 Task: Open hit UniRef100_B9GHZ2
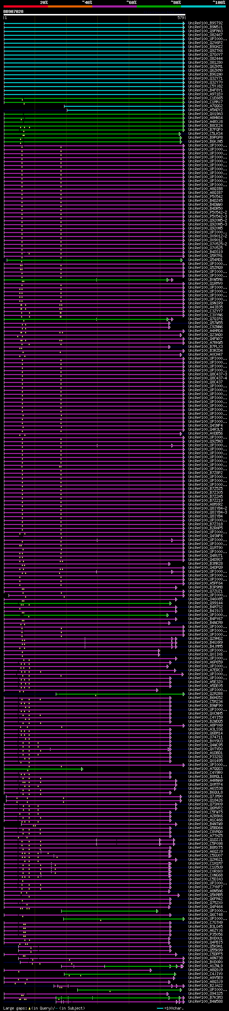click(x=205, y=47)
